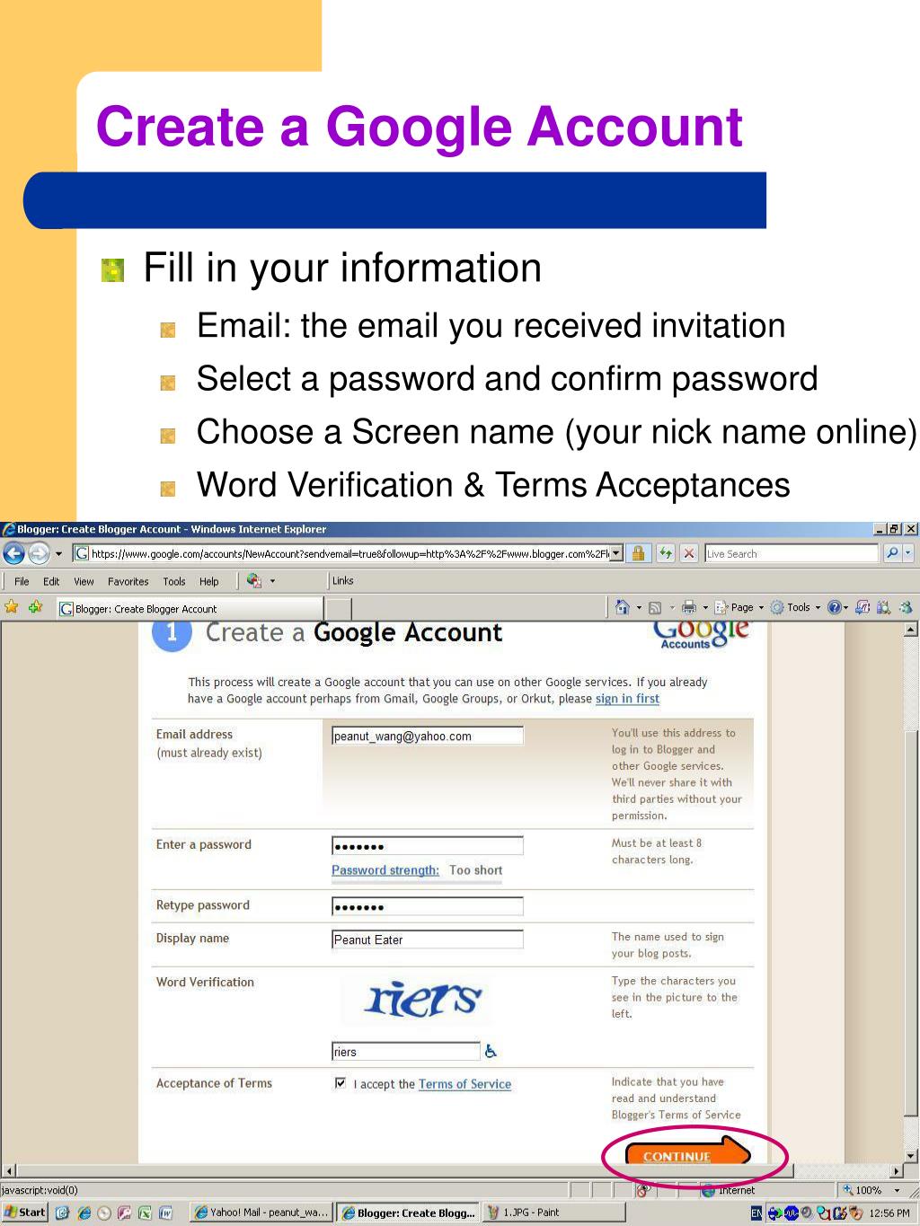The height and width of the screenshot is (1226, 920).
Task: Click the Retype password field
Action: 428,907
